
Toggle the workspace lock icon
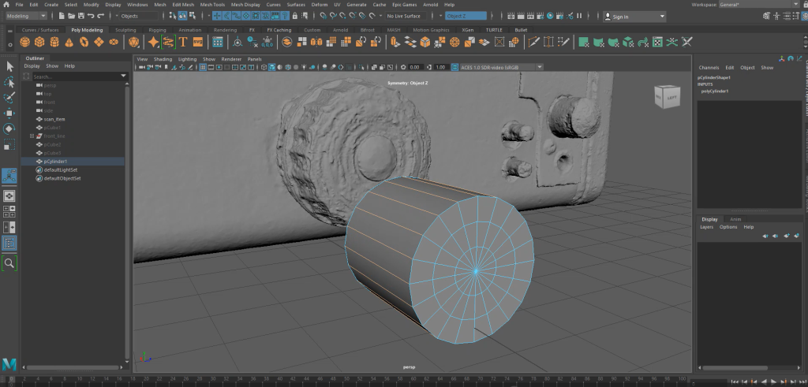click(x=805, y=5)
